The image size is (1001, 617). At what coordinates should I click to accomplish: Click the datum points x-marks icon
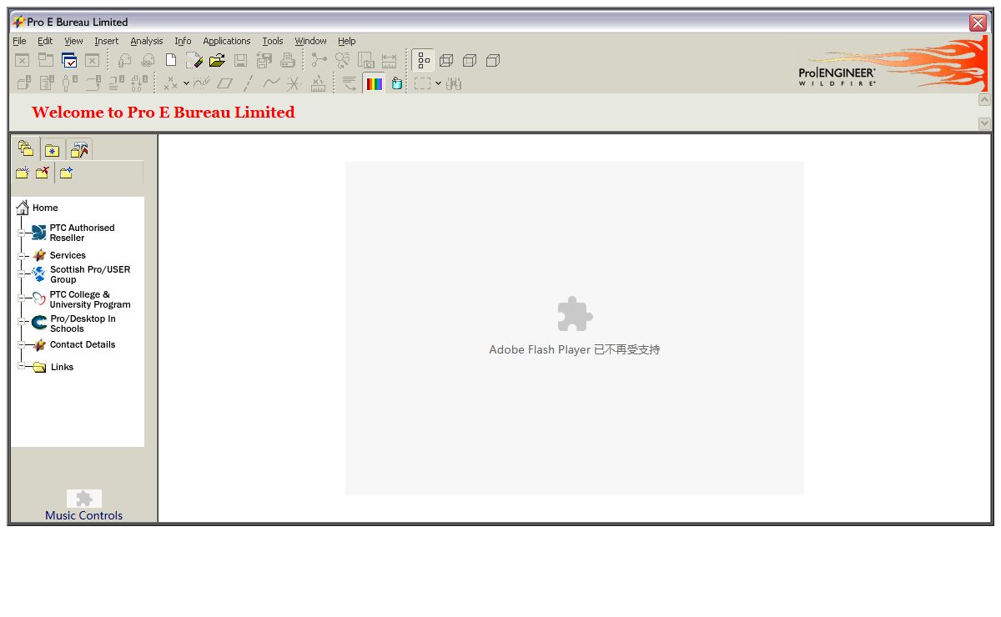(x=170, y=83)
